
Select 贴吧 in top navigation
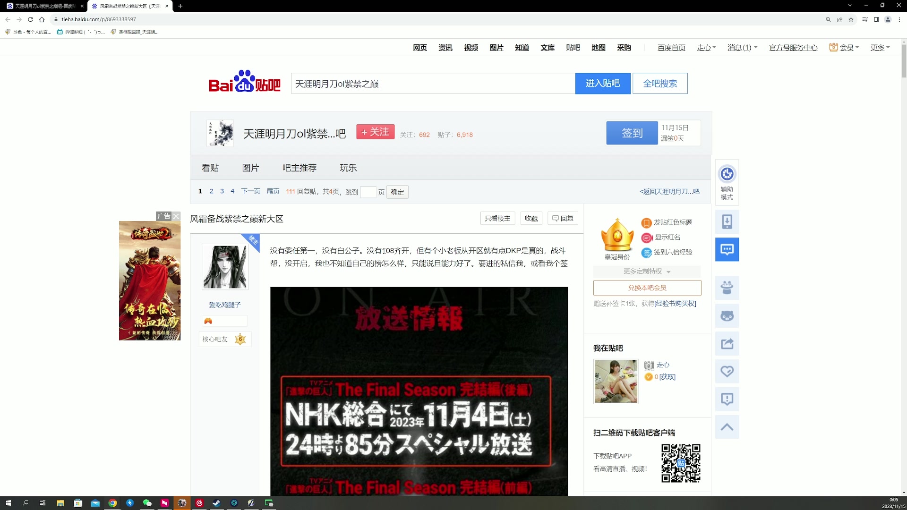click(573, 47)
